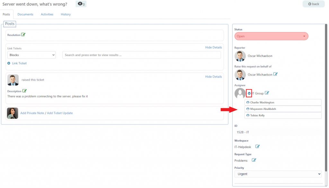The height and width of the screenshot is (188, 329).
Task: Open the Status dropdown showing Open
Action: 271,36
